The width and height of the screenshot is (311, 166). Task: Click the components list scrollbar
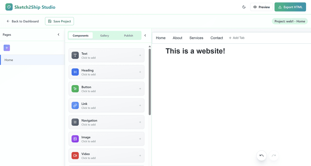[x=150, y=82]
